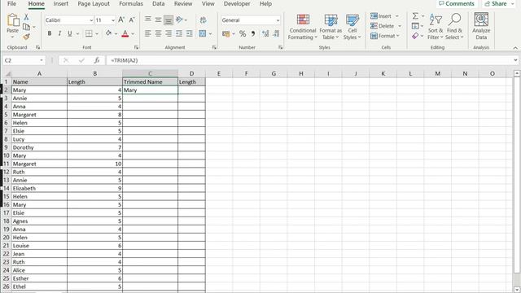Click Merge & Center icon

[203, 33]
